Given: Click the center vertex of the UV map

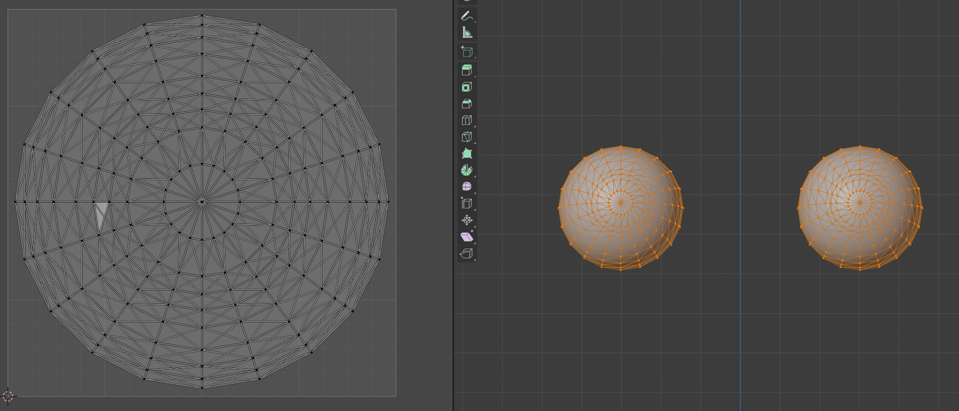Looking at the screenshot, I should (202, 202).
